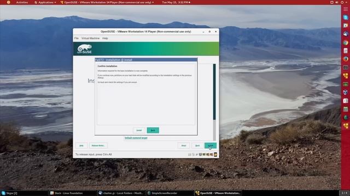The width and height of the screenshot is (350, 196).
Task: Switch to the Skype [2] taskbar window
Action: (24, 193)
